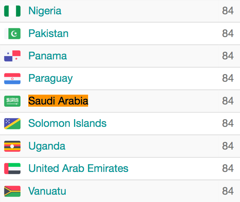Go to the Paraguay page link
The height and width of the screenshot is (202, 240).
coord(51,78)
